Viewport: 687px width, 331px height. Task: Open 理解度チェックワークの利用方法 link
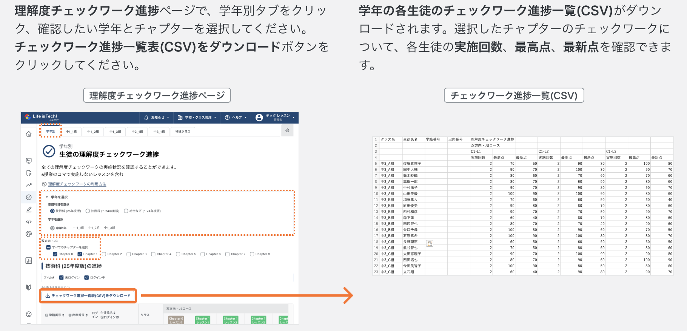click(77, 184)
